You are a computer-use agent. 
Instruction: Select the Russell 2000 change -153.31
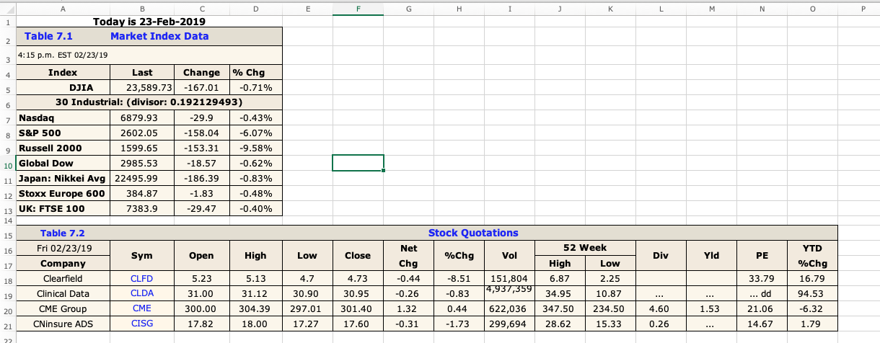(x=201, y=148)
